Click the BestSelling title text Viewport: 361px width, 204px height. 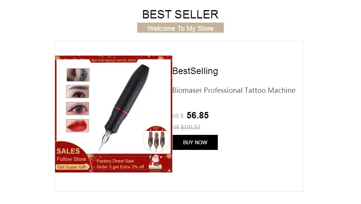click(195, 71)
